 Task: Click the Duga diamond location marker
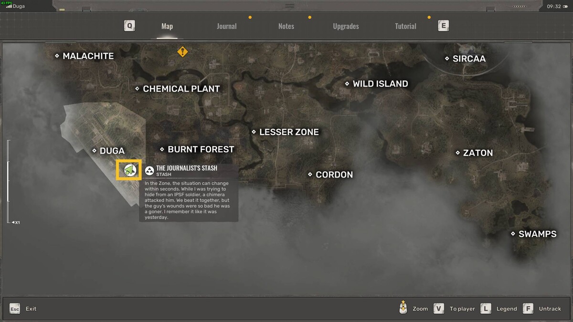click(x=94, y=151)
